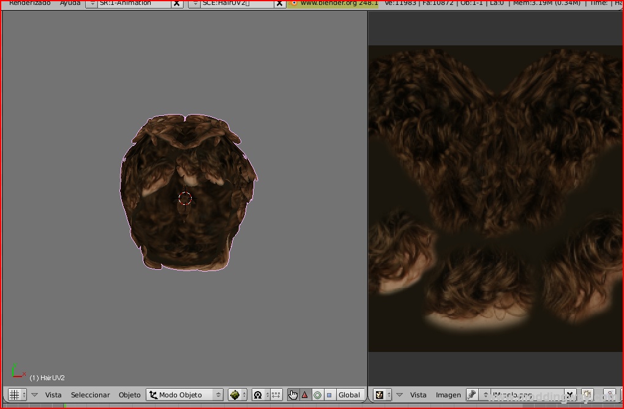Click the draw type shading icon

(x=237, y=395)
